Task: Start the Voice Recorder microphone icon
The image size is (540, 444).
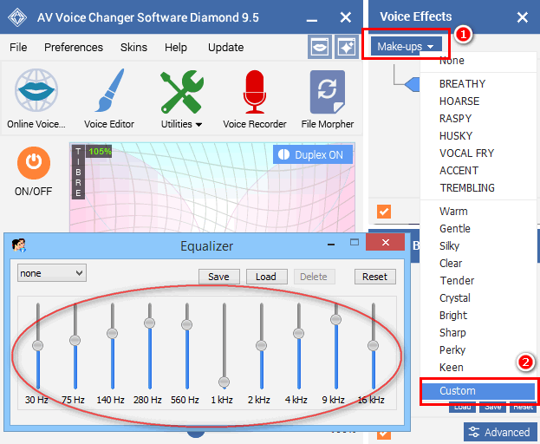Action: [255, 92]
